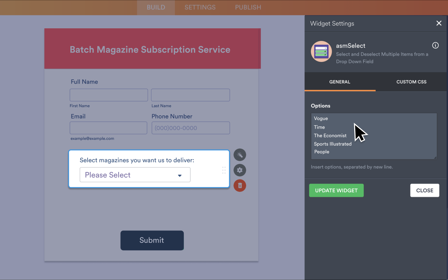Viewport: 448px width, 280px height.
Task: Go to the PUBLISH tab
Action: click(248, 7)
